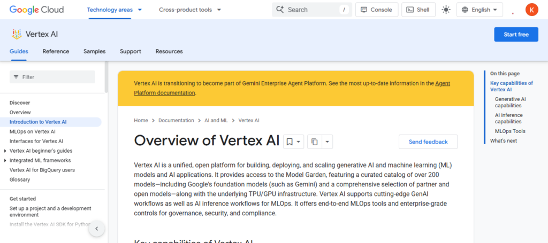The height and width of the screenshot is (243, 548).
Task: Expand Integrated ML frameworks section
Action: [5, 161]
